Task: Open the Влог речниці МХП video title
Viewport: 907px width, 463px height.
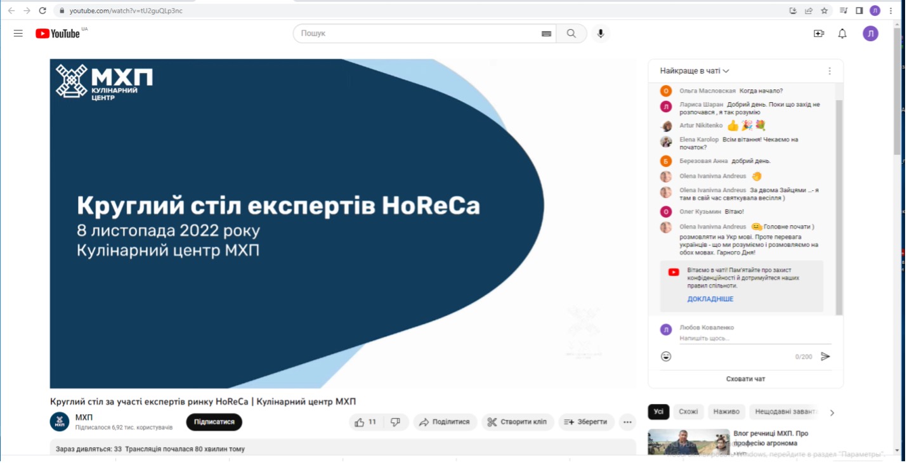Action: [771, 438]
